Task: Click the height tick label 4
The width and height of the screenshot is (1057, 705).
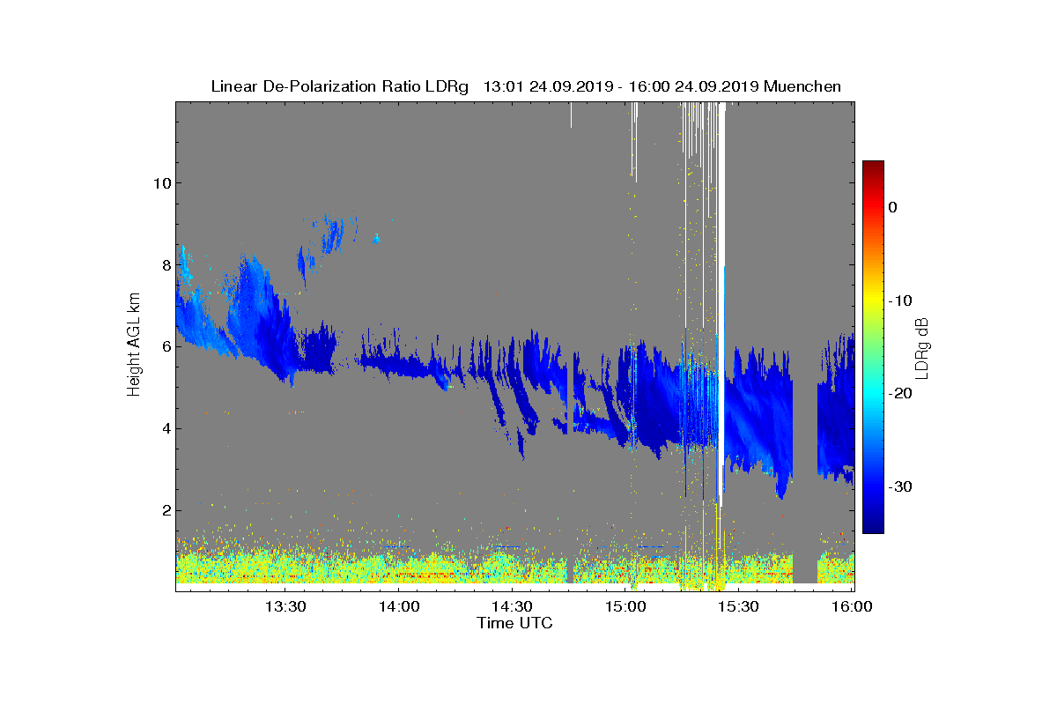Action: point(166,429)
